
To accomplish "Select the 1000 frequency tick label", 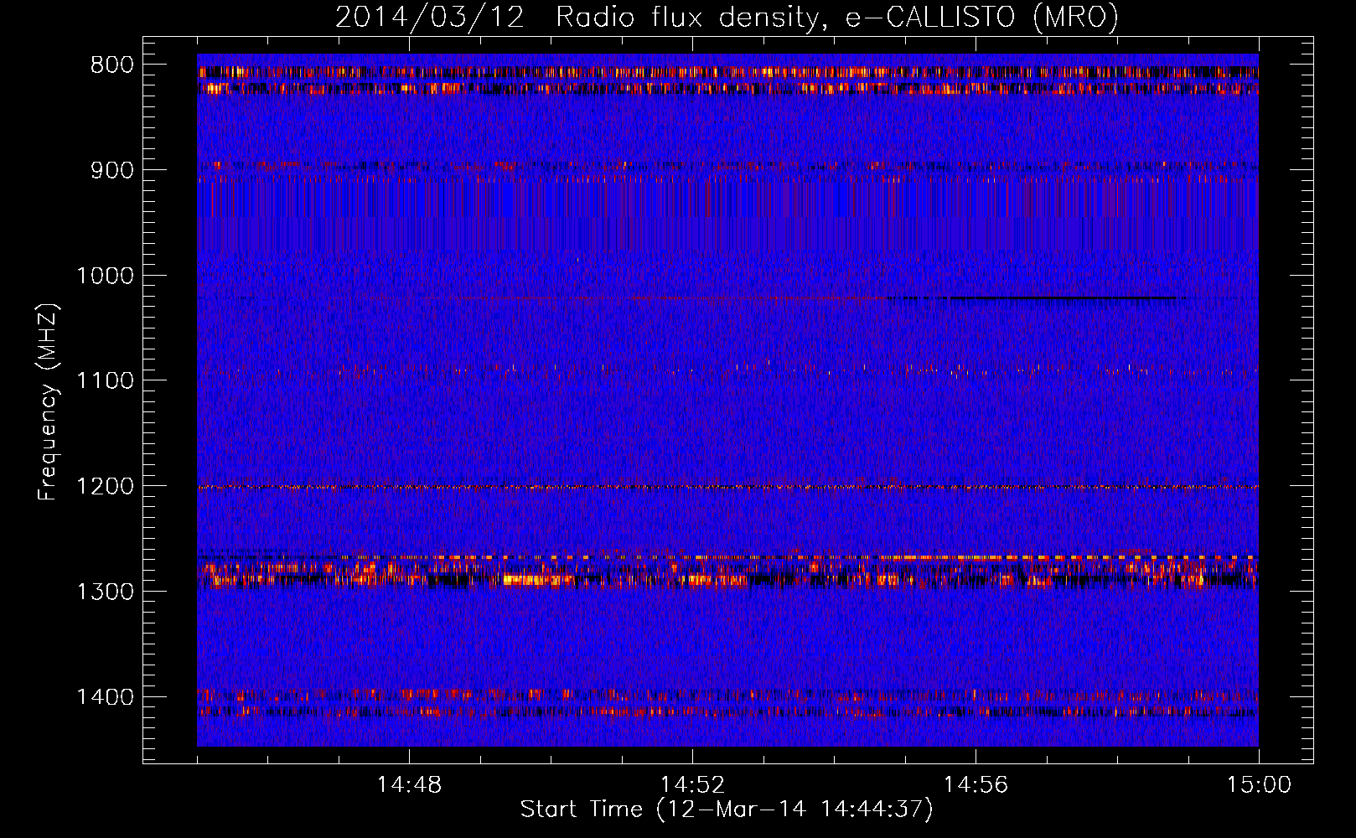I will coord(105,276).
